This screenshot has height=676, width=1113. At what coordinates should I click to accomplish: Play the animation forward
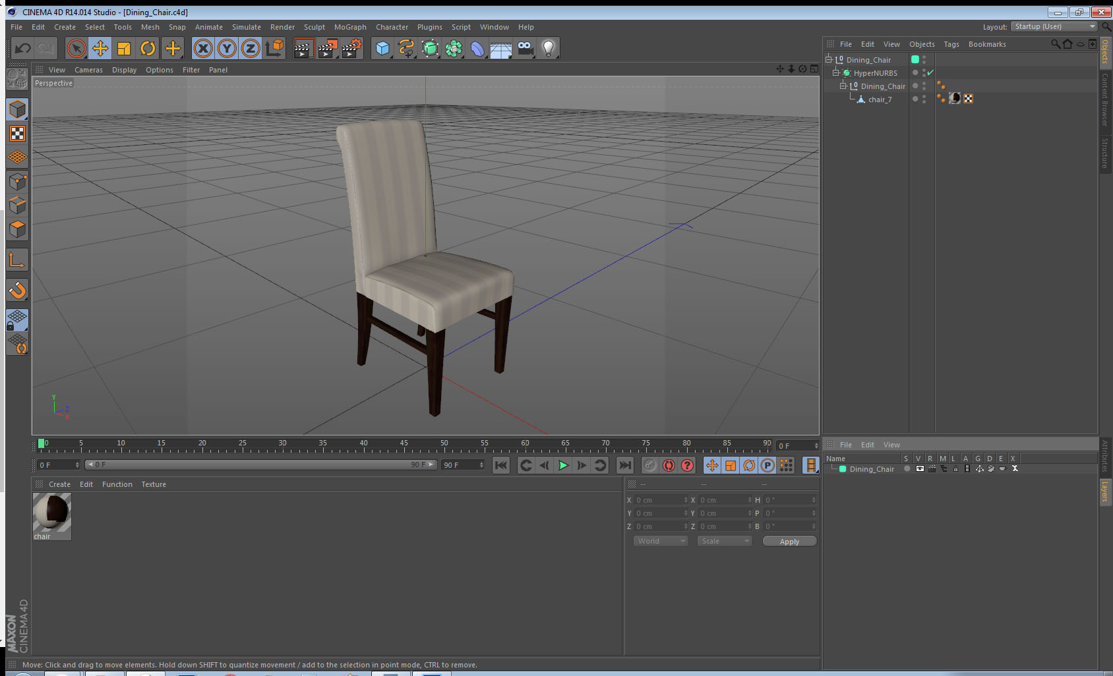pos(563,465)
